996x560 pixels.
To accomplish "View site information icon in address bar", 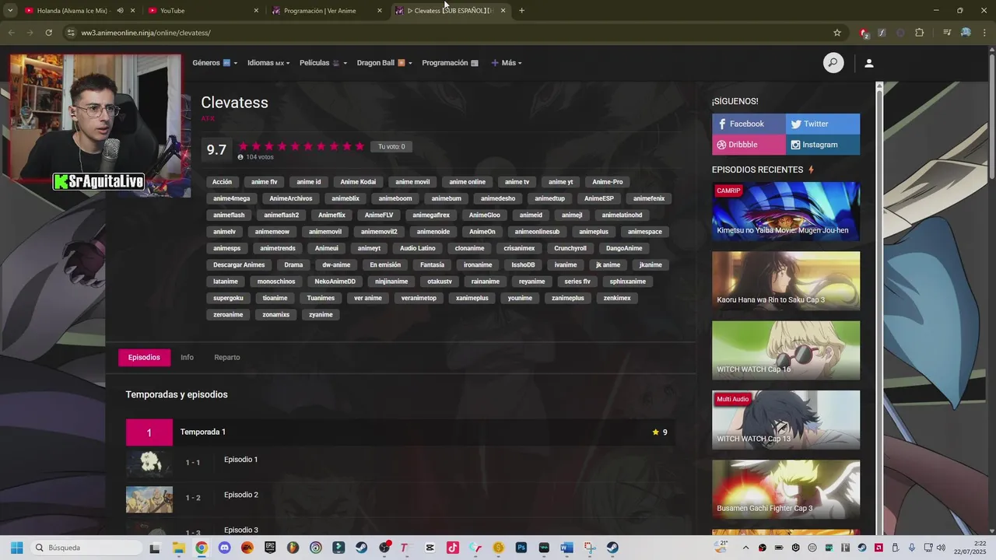I will click(x=71, y=33).
